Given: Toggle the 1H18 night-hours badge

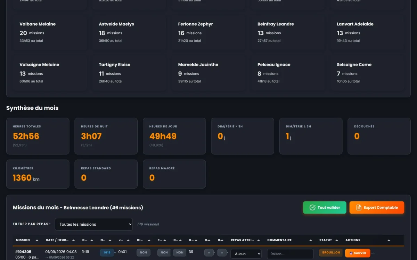Looking at the screenshot, I should pos(107,253).
